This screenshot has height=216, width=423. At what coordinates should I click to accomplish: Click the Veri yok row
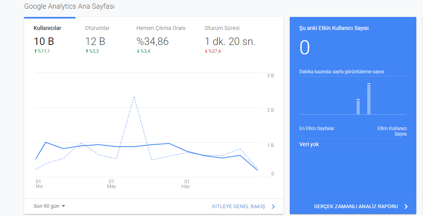[353, 144]
